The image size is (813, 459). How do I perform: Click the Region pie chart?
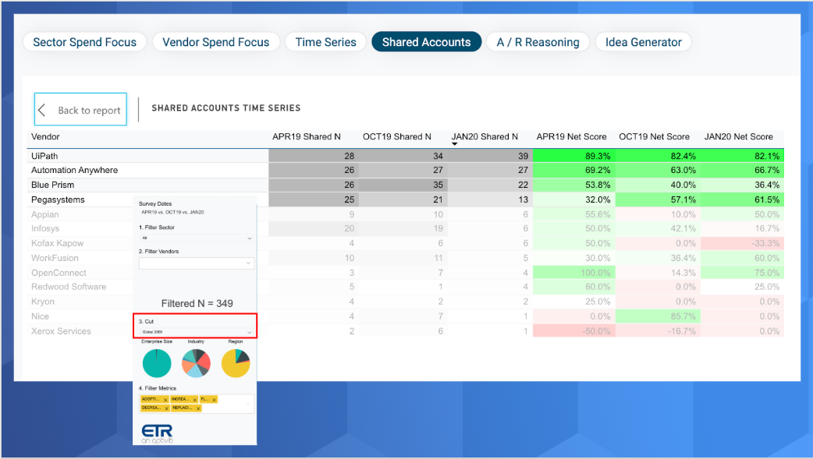pos(236,363)
